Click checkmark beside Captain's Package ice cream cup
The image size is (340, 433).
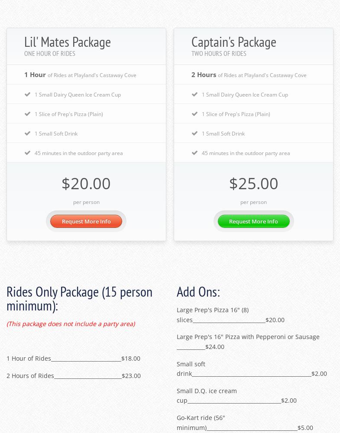194,94
